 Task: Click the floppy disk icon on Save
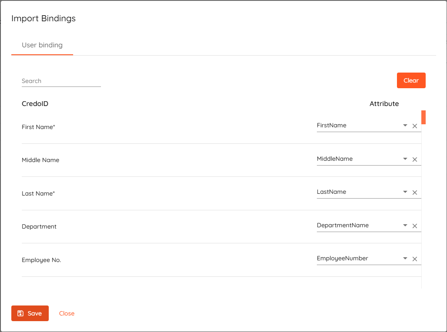tap(20, 313)
